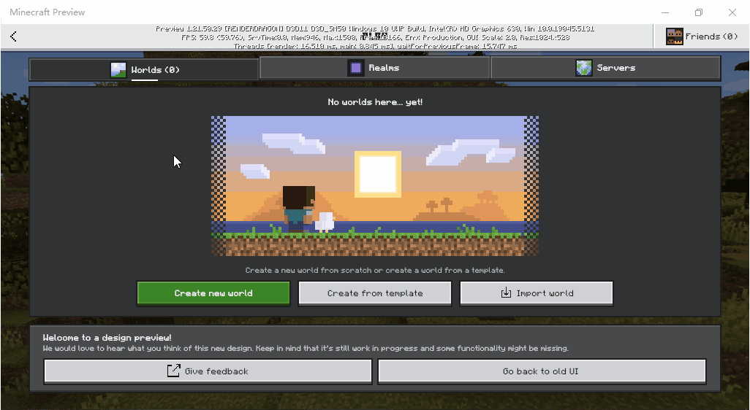This screenshot has width=750, height=410.
Task: Click the Create new world button
Action: coord(213,293)
